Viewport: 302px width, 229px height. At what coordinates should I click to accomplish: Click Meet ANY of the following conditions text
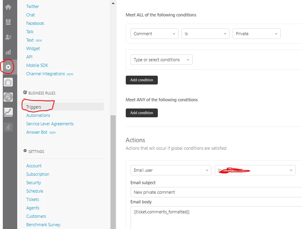click(161, 100)
